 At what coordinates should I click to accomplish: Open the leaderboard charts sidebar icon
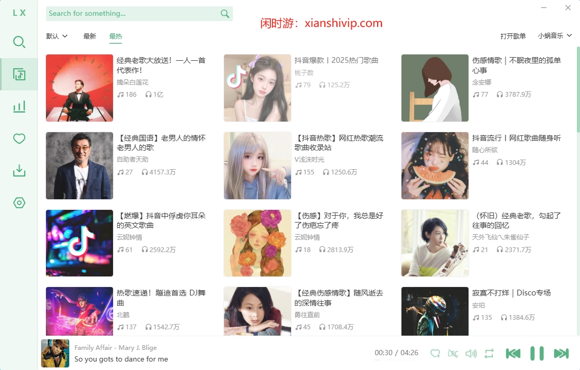pyautogui.click(x=19, y=107)
